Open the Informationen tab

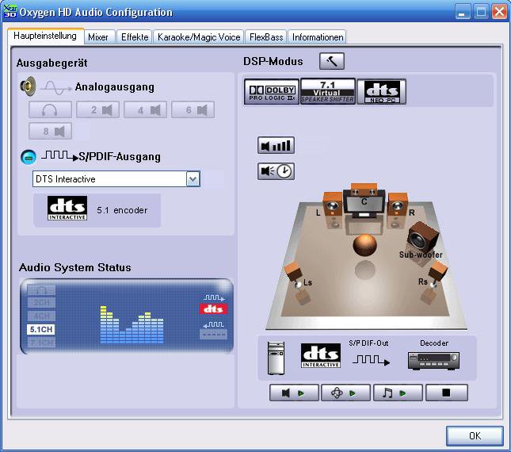[x=318, y=37]
